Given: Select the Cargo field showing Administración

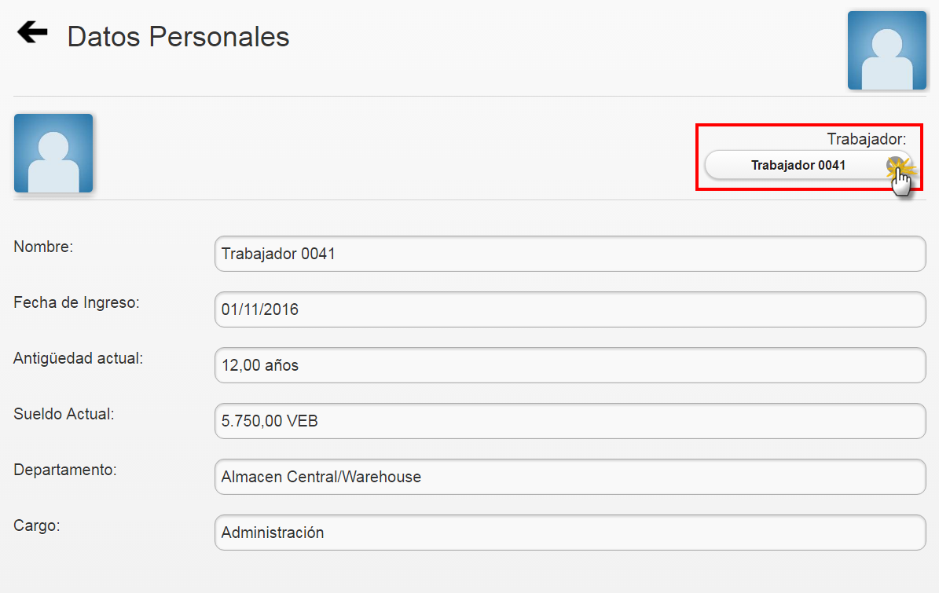Looking at the screenshot, I should pos(570,533).
